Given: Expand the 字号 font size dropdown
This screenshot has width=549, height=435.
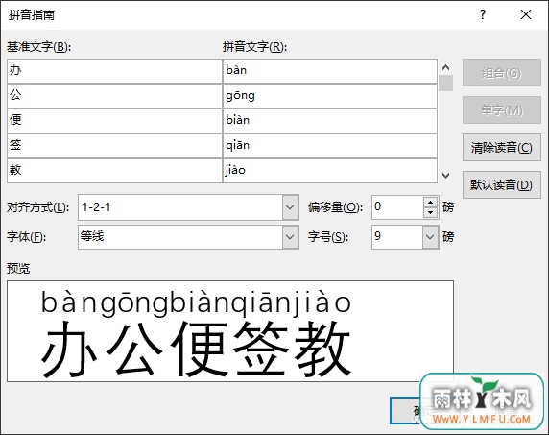Looking at the screenshot, I should [430, 237].
